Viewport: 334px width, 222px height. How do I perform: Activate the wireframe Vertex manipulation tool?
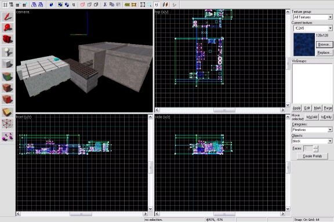point(8,124)
